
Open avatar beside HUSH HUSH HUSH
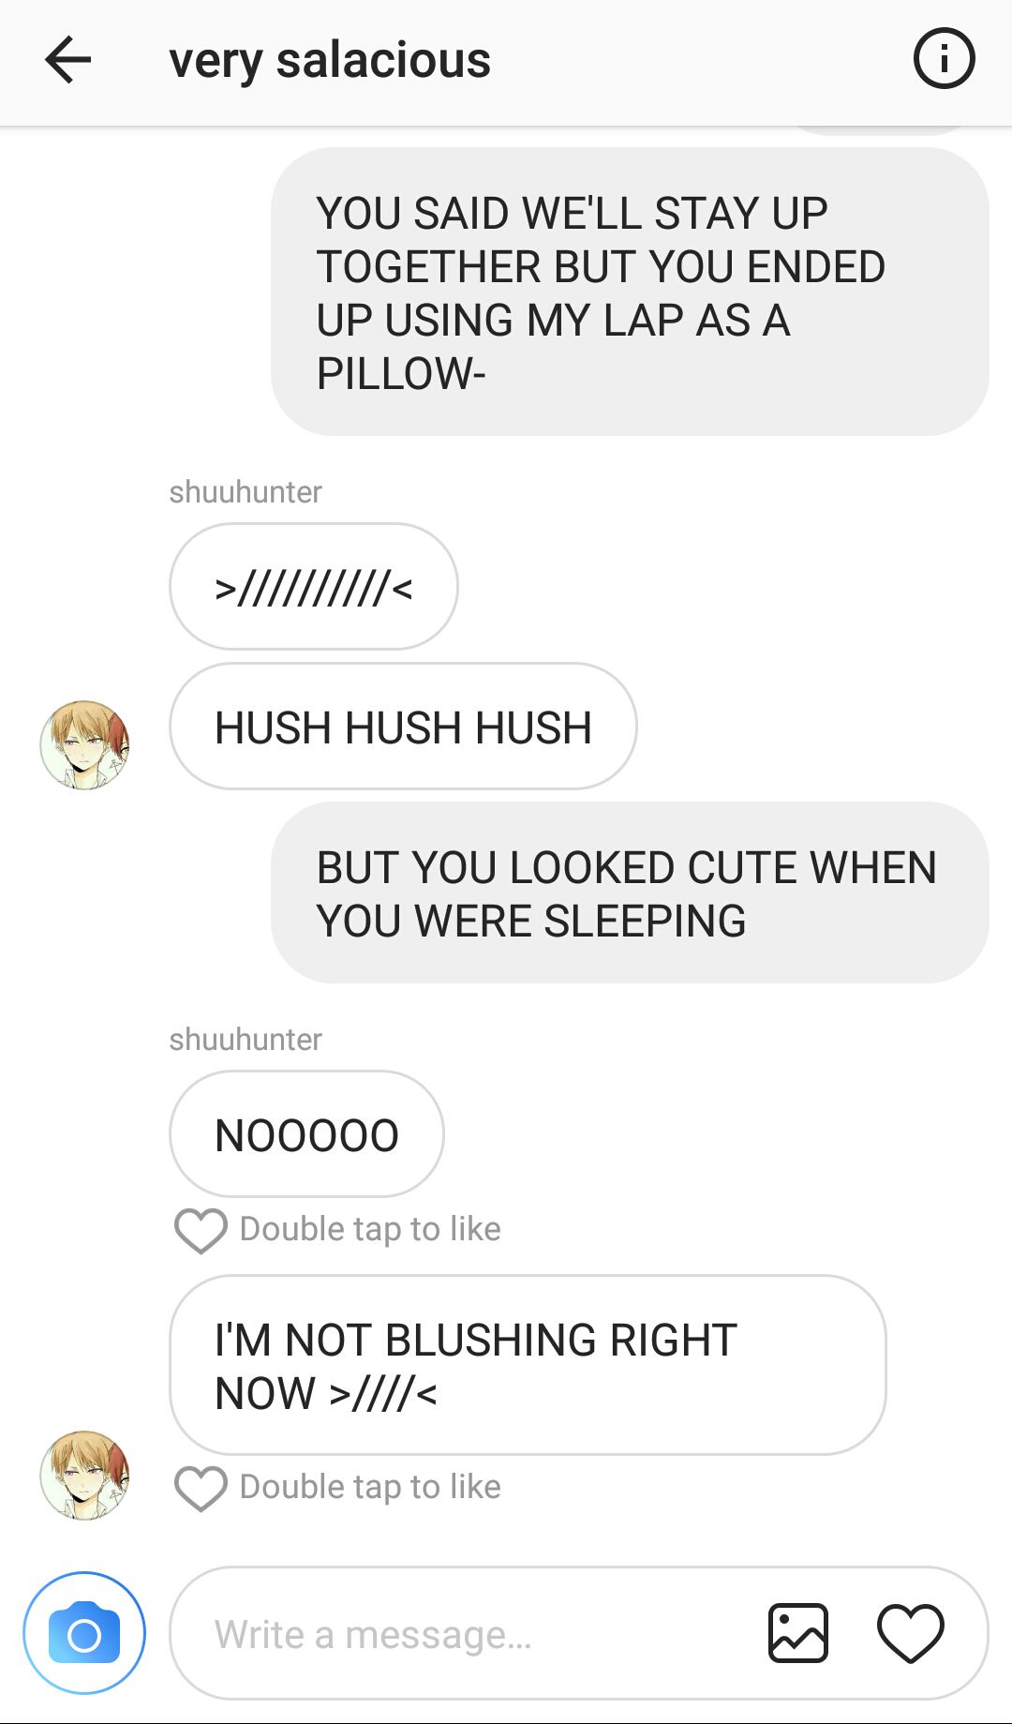[84, 744]
